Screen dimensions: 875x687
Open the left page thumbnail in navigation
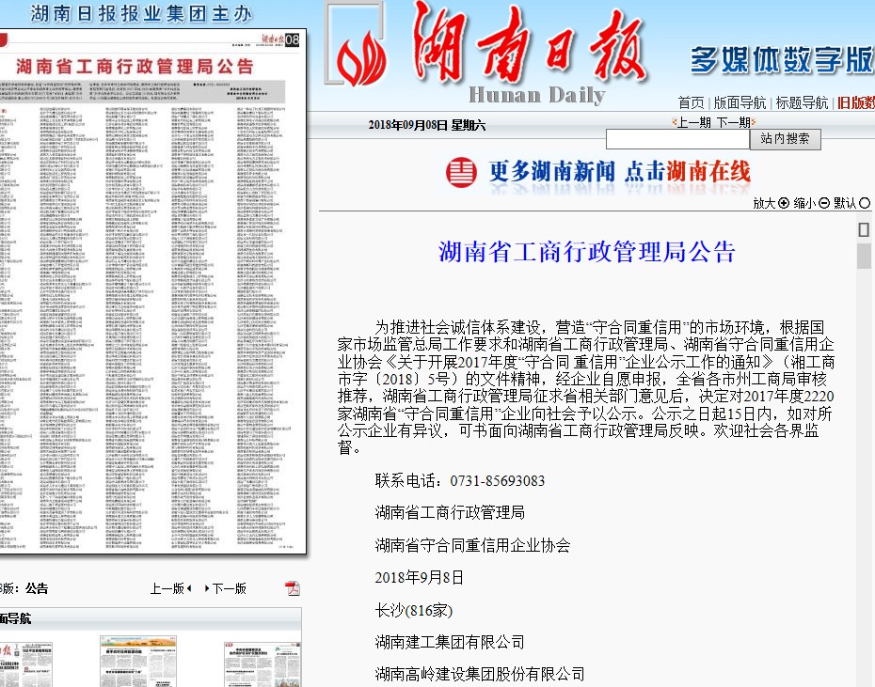click(x=25, y=664)
